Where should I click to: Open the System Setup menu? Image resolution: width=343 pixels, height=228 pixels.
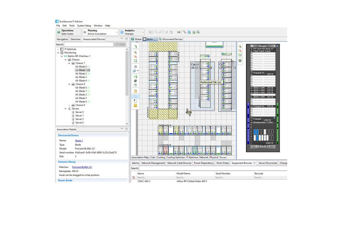tap(84, 26)
